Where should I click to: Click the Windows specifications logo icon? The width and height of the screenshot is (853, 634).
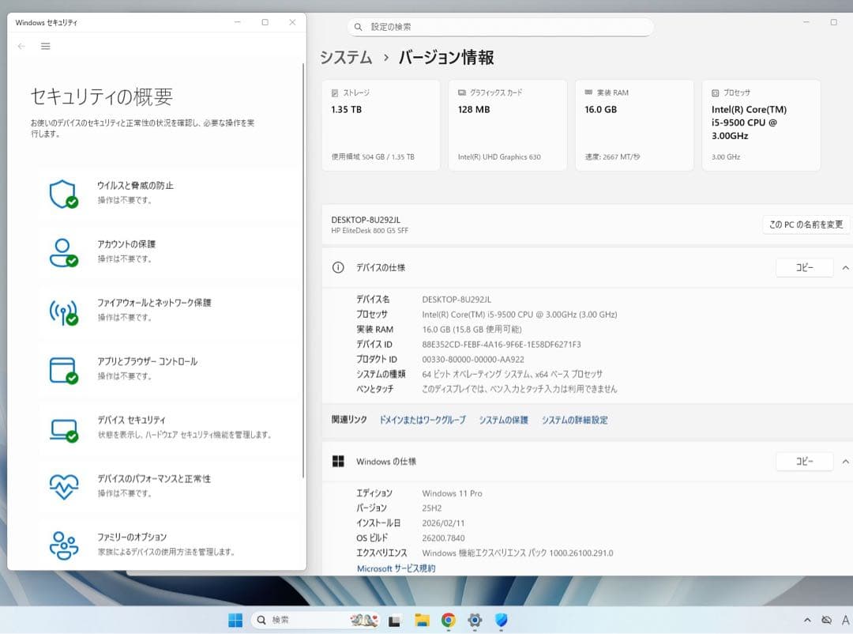[x=338, y=462]
